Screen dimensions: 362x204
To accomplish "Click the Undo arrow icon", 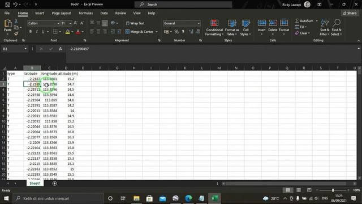I will (x=15, y=5).
